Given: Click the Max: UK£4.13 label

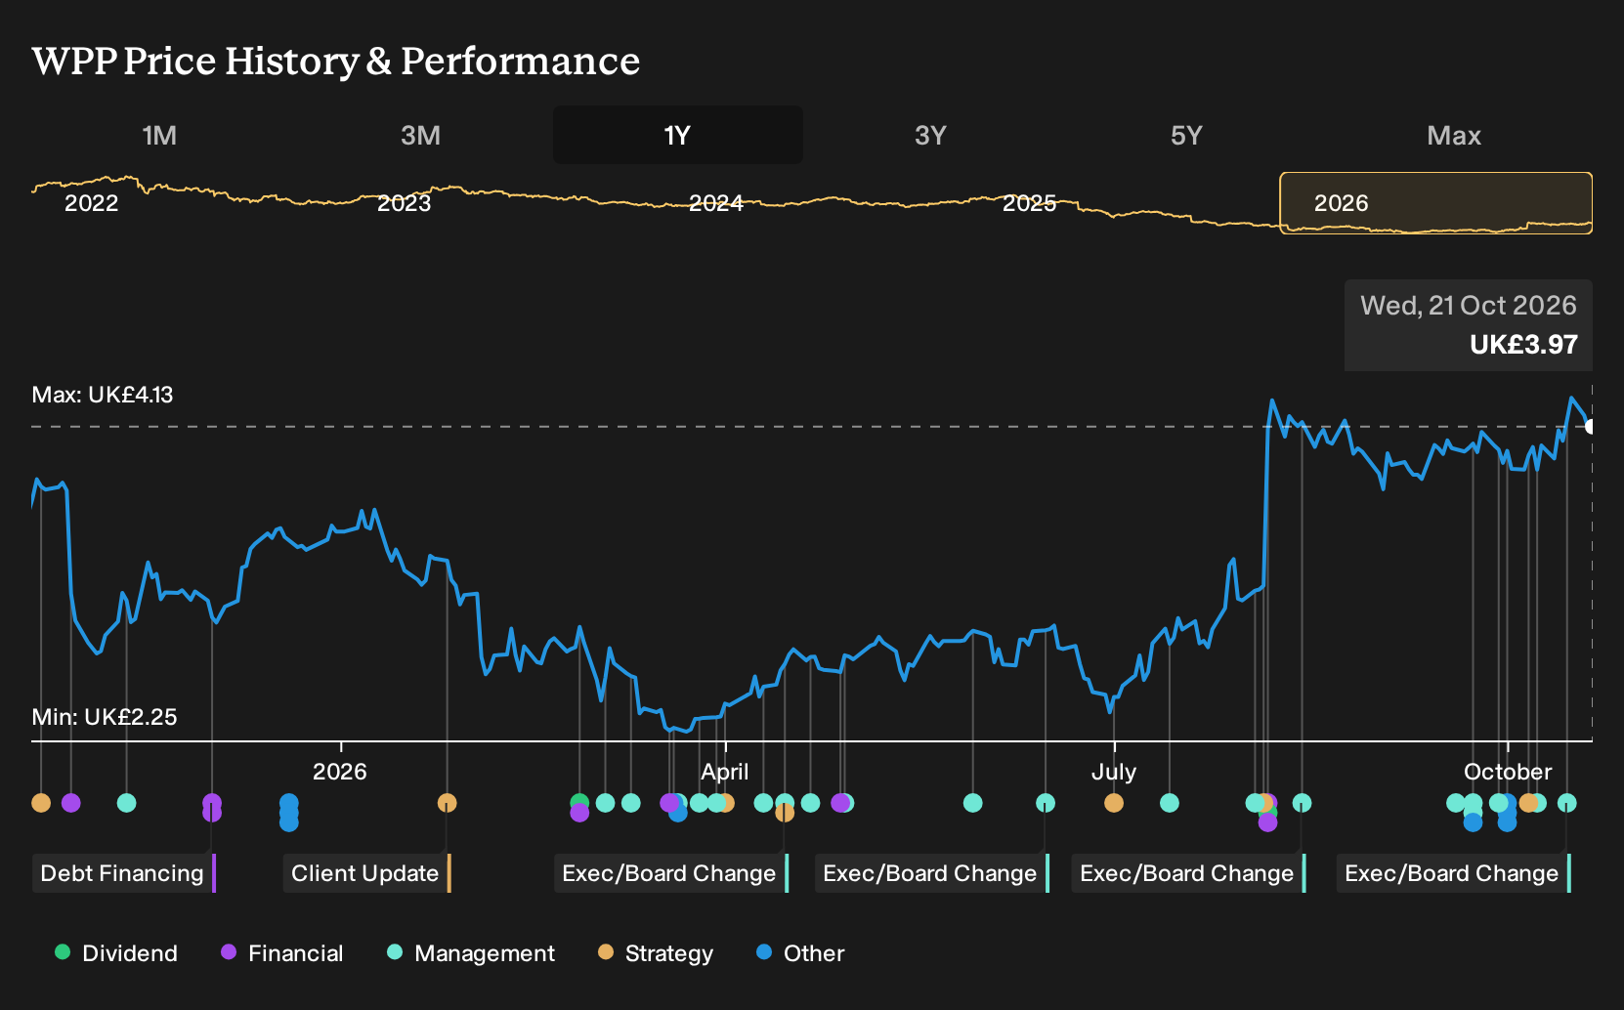Looking at the screenshot, I should click(x=103, y=395).
